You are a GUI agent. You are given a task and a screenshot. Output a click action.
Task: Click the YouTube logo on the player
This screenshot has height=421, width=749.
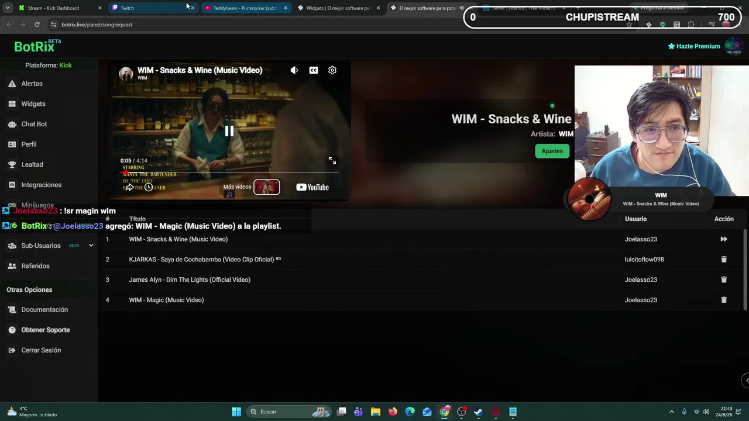click(312, 187)
